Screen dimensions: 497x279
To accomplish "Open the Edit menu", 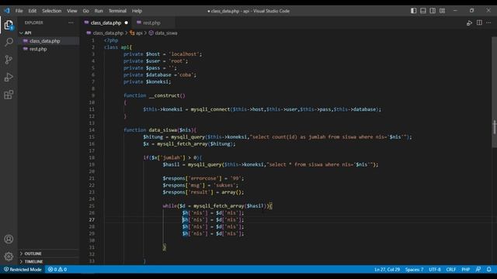I will pos(33,11).
